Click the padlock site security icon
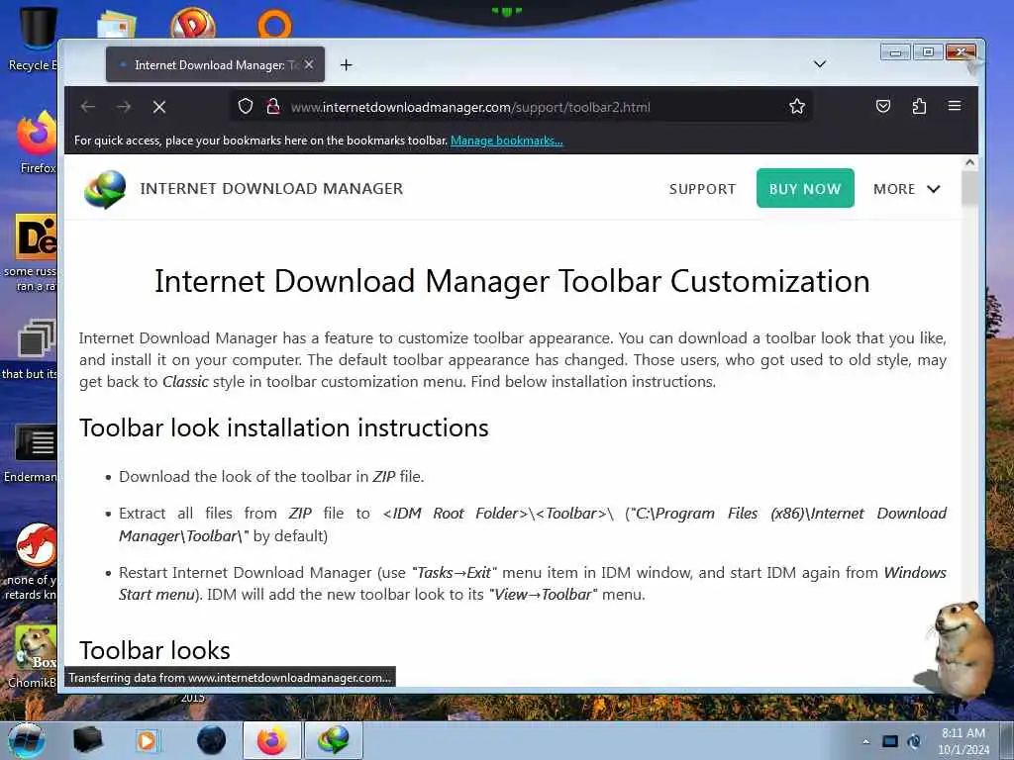1014x760 pixels. tap(273, 106)
